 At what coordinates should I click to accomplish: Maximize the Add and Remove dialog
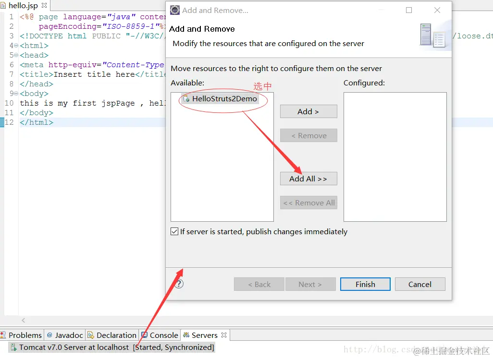(x=409, y=10)
